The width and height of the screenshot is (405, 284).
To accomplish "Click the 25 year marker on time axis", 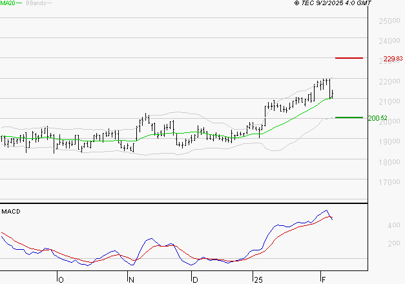I will tap(258, 279).
